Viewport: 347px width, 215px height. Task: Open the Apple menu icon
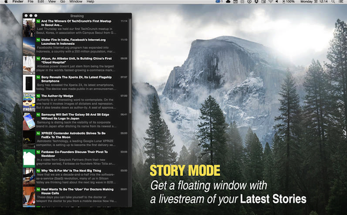[x=6, y=2]
